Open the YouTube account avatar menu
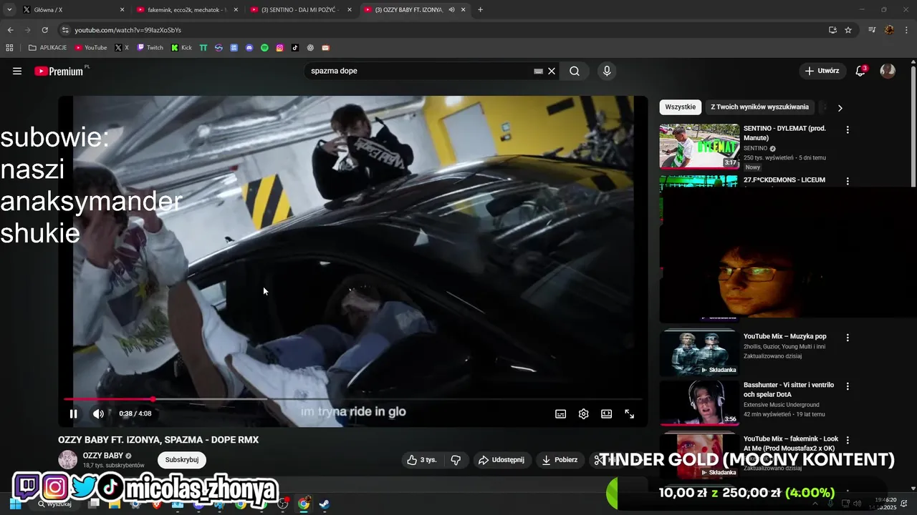Image resolution: width=917 pixels, height=515 pixels. coord(888,71)
